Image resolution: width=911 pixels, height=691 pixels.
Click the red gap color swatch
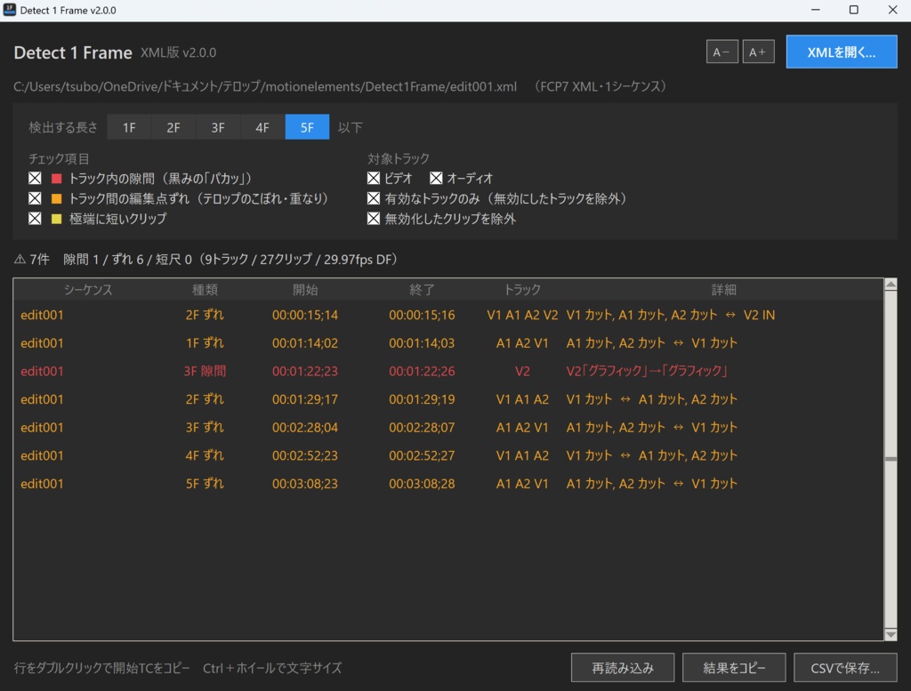coord(56,178)
